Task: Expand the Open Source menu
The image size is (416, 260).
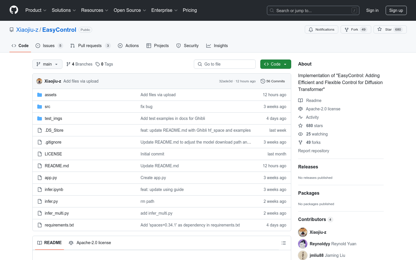Action: [x=130, y=10]
